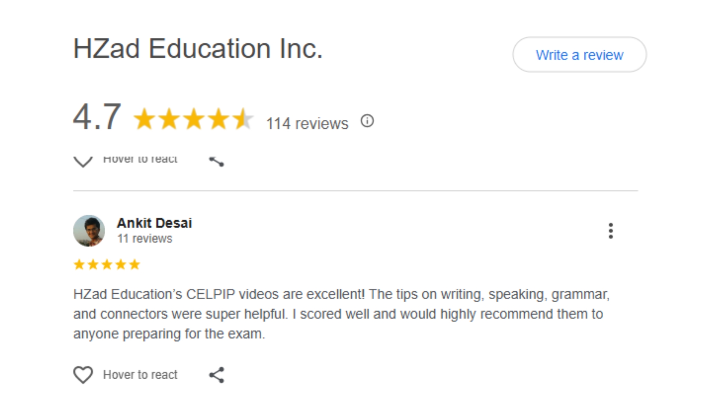Screen dimensions: 719x404
Task: Click the 4.7 rating number
Action: pos(97,117)
